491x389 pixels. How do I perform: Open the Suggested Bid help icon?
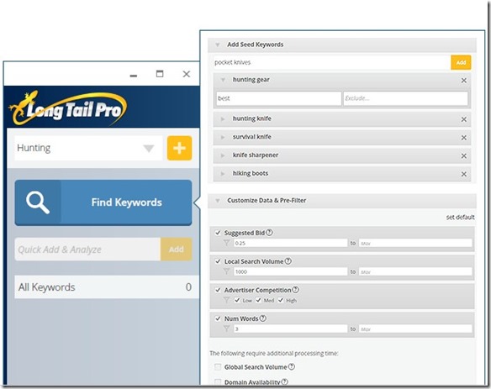coord(269,233)
